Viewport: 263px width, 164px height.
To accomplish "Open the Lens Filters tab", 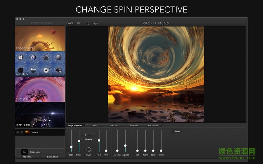I will pos(133,126).
